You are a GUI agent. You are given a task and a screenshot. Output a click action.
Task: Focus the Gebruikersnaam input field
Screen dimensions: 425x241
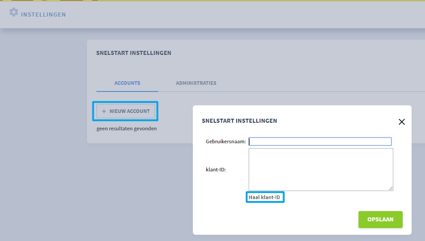pyautogui.click(x=320, y=141)
